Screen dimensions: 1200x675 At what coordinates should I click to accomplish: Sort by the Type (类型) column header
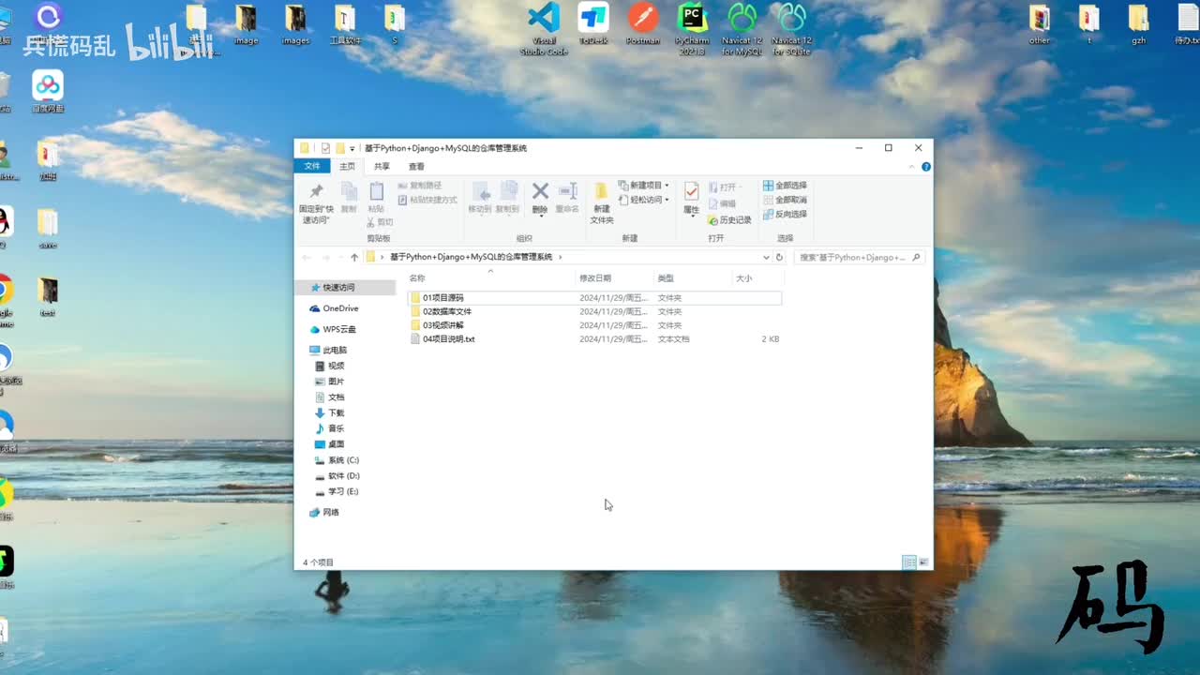point(666,278)
